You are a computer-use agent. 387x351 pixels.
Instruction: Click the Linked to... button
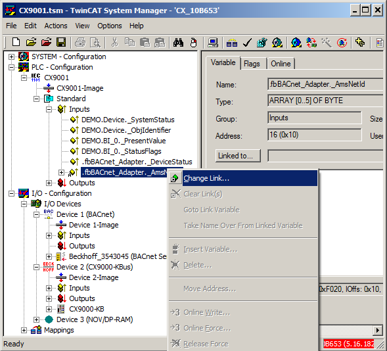click(x=238, y=156)
